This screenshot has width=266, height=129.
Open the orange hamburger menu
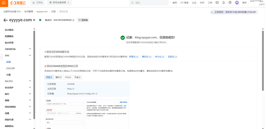(x=4, y=3)
